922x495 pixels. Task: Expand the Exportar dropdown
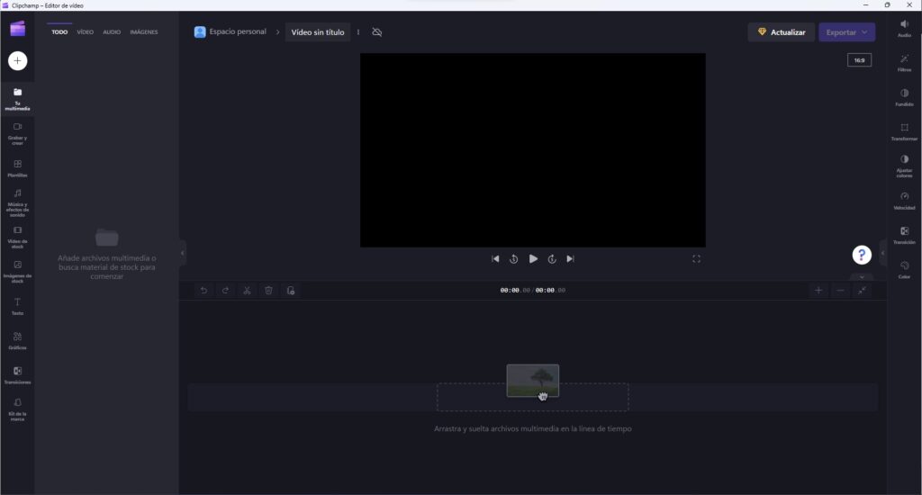point(846,32)
